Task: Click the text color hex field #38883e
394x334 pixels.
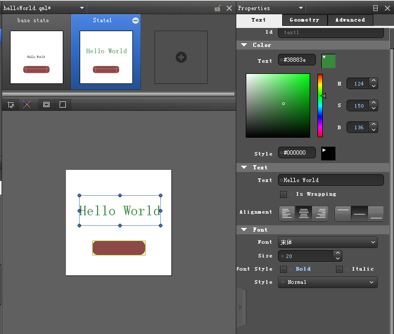Action: (x=297, y=60)
